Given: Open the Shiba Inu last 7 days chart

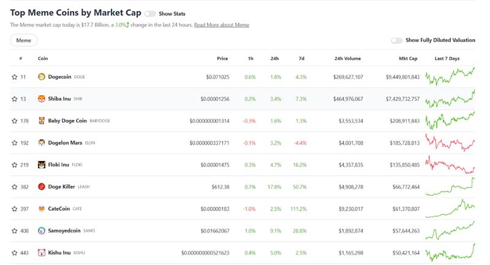Looking at the screenshot, I should tap(450, 99).
